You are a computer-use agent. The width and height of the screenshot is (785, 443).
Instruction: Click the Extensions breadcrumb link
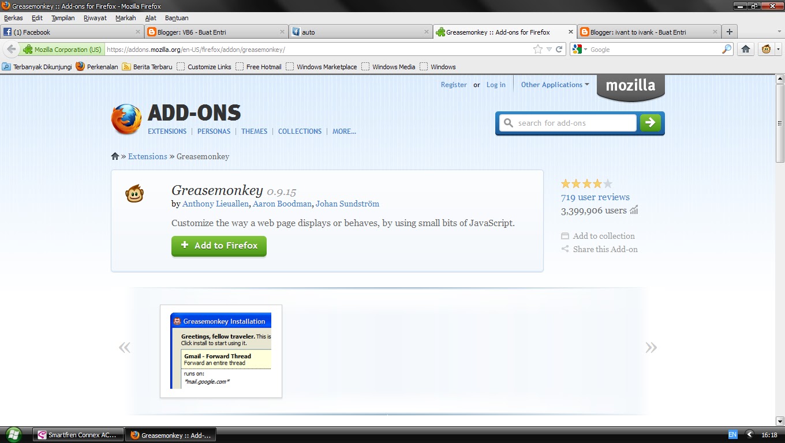[x=147, y=156]
